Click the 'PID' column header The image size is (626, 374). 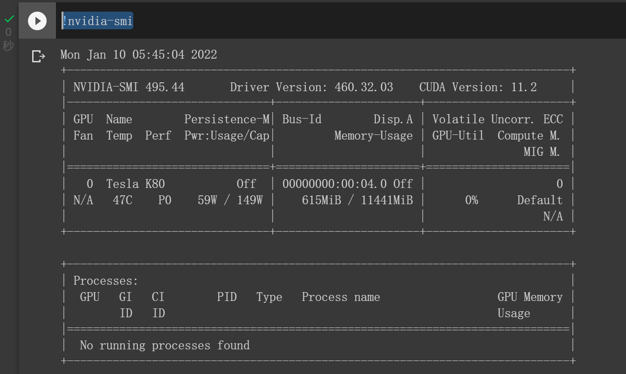(227, 297)
